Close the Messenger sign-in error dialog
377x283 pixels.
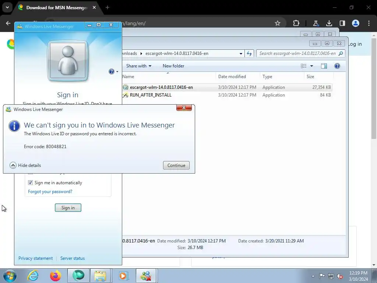[184, 108]
